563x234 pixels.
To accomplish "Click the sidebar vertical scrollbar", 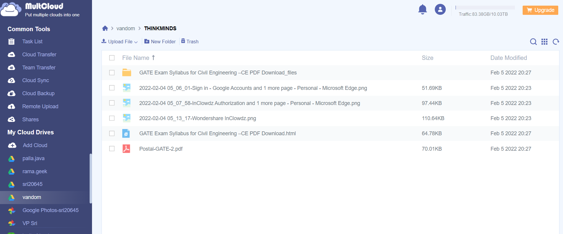I will 91,178.
